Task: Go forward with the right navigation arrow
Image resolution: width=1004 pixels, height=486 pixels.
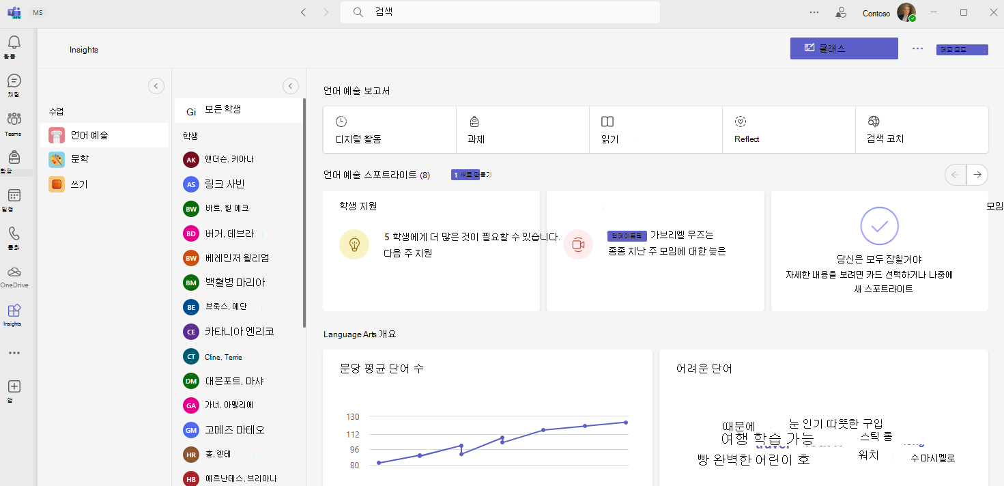Action: tap(326, 12)
